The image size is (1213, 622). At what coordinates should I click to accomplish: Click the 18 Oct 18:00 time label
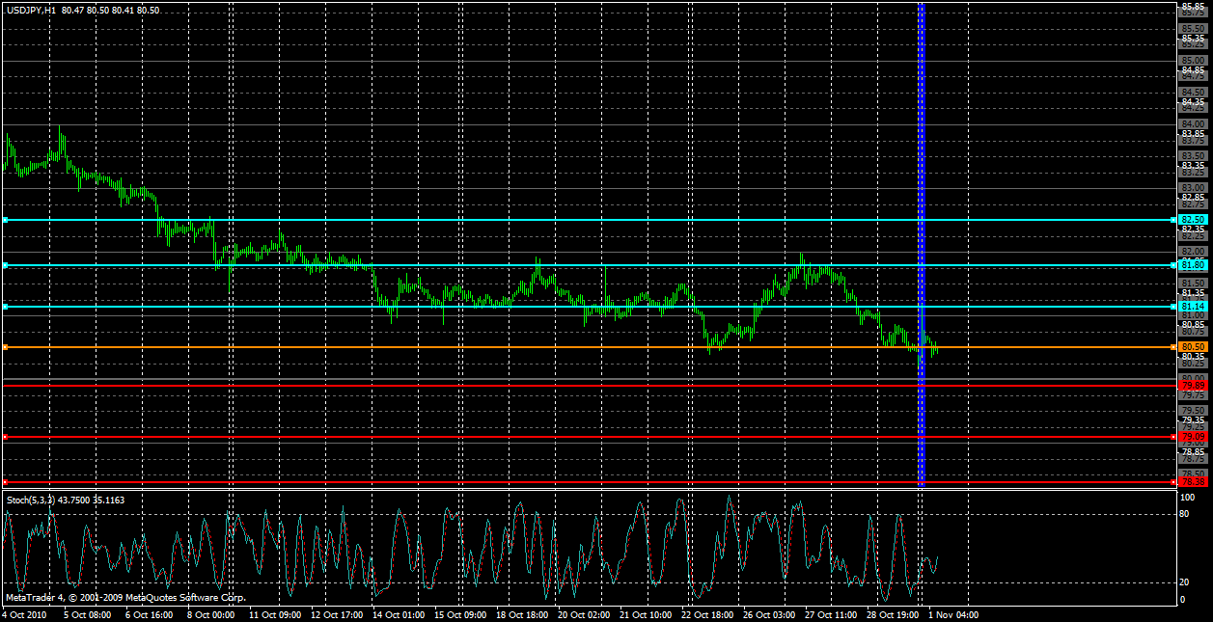(522, 613)
